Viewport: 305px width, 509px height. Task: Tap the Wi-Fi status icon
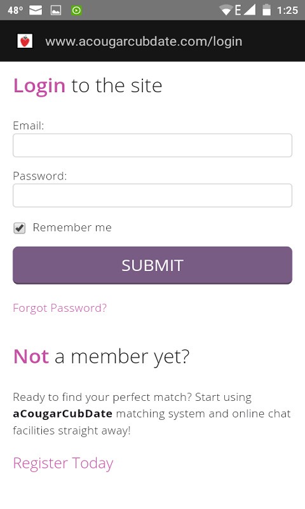(226, 10)
